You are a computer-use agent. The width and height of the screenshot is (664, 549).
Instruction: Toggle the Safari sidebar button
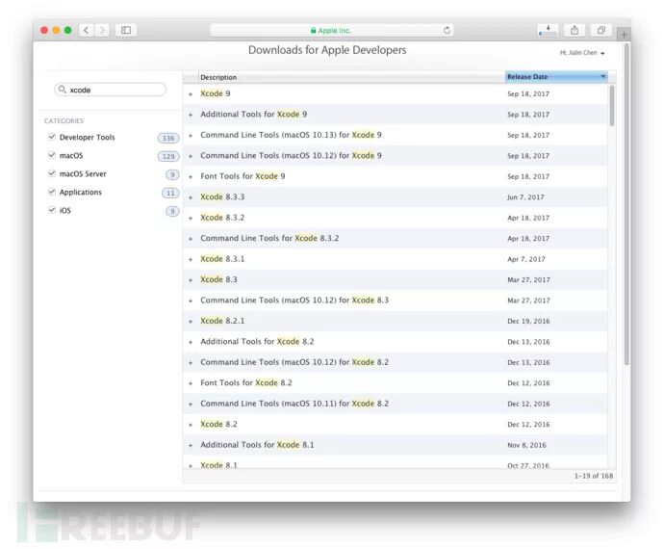tap(126, 30)
